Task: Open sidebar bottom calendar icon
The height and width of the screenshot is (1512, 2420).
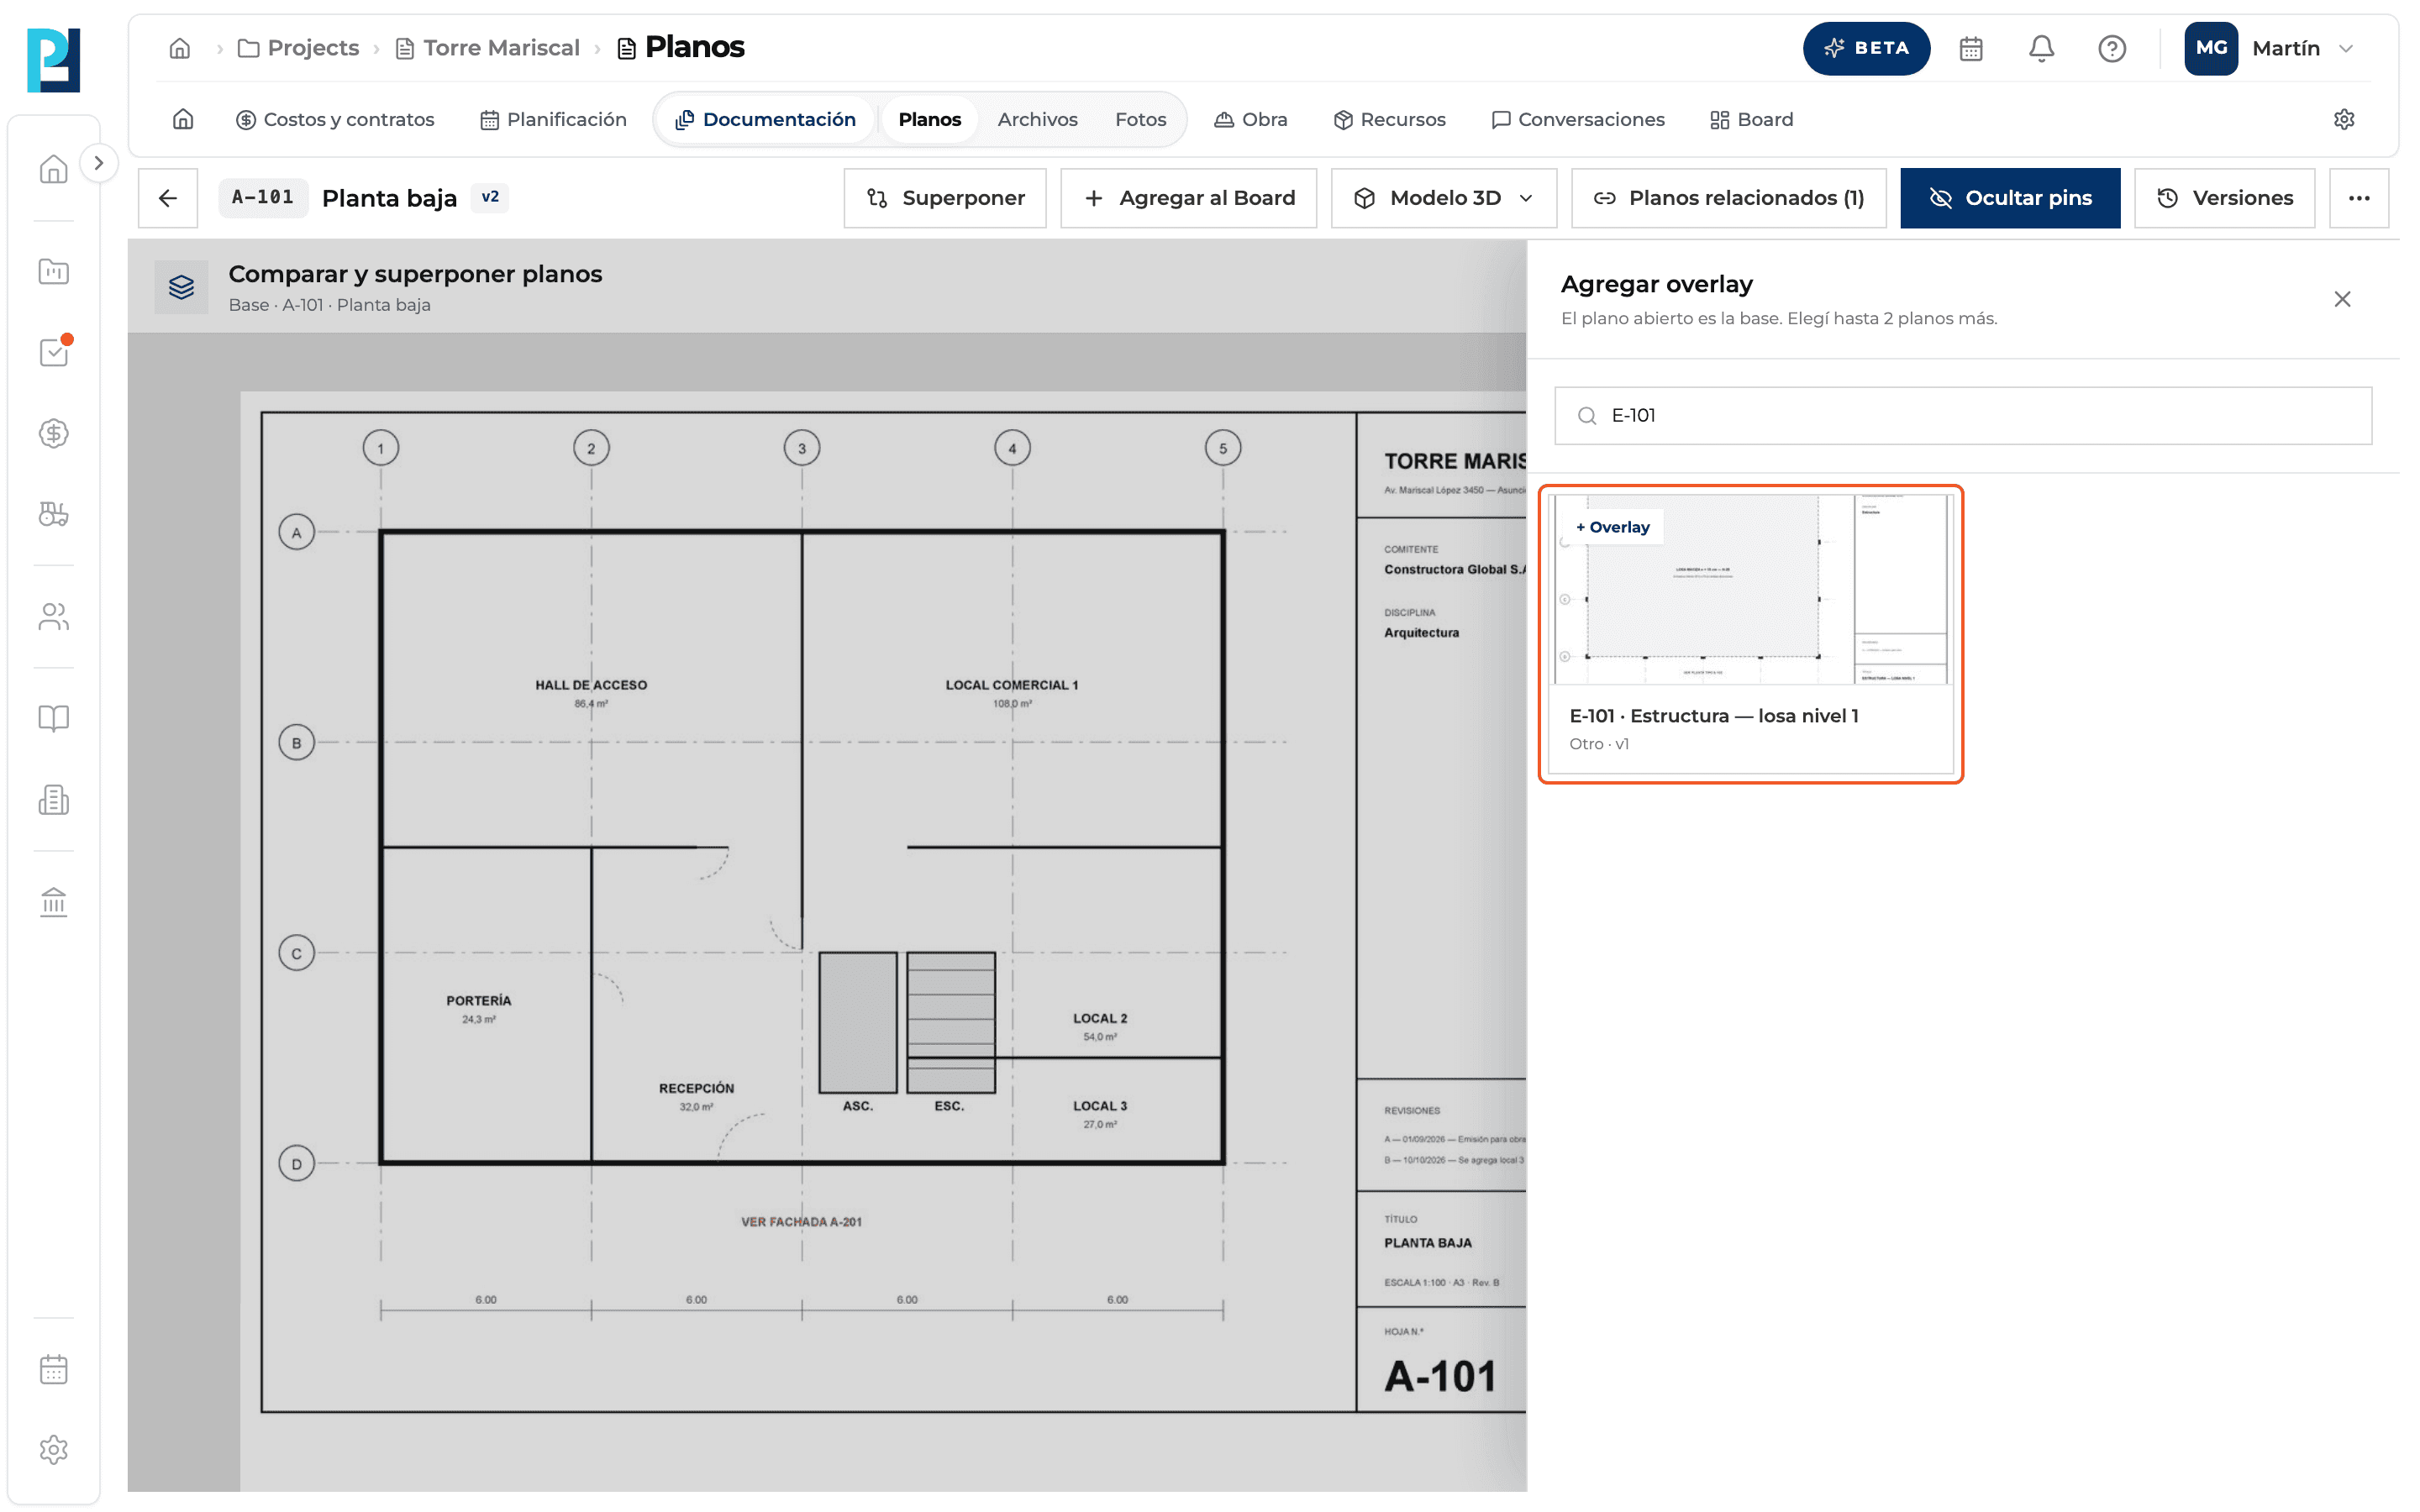Action: [54, 1369]
